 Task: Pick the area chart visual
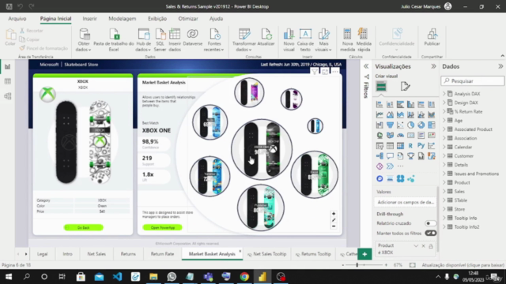[390, 114]
